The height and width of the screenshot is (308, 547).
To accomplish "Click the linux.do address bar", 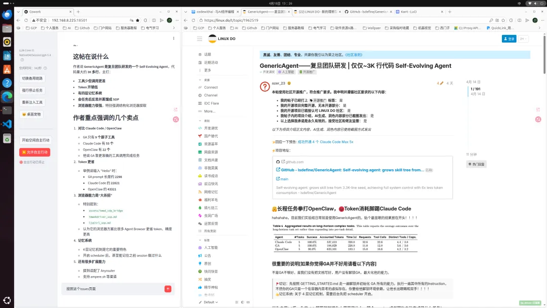I will [x=343, y=20].
